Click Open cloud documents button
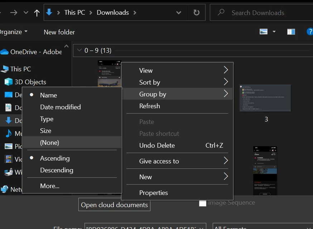Image resolution: width=313 pixels, height=229 pixels. coord(114,205)
